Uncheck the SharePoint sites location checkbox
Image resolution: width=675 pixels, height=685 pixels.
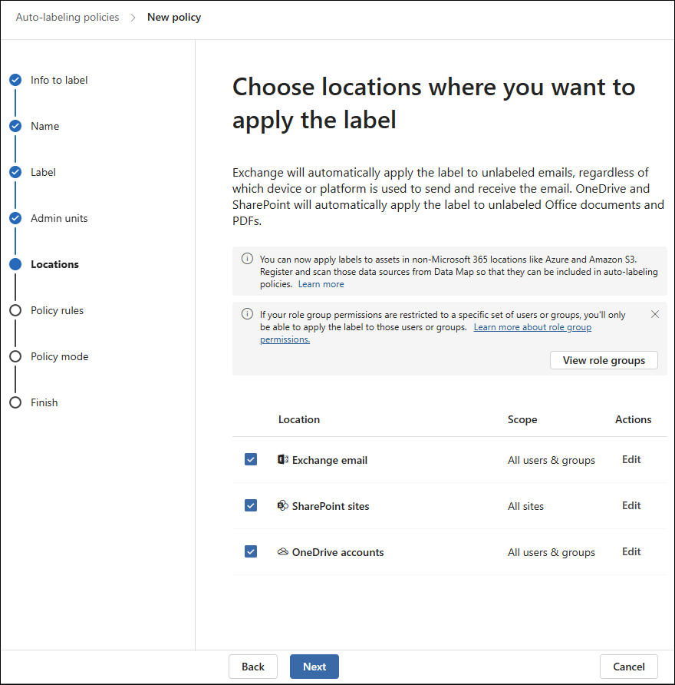click(x=251, y=505)
